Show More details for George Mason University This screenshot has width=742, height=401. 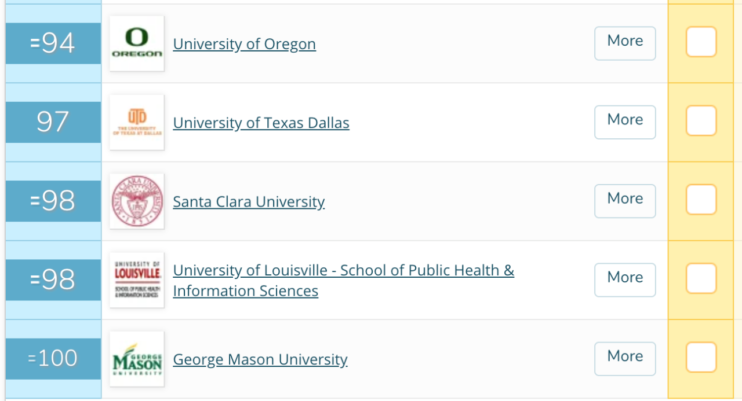pyautogui.click(x=625, y=358)
